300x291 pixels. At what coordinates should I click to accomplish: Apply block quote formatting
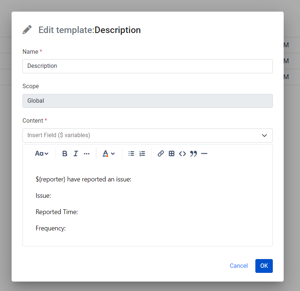[193, 153]
